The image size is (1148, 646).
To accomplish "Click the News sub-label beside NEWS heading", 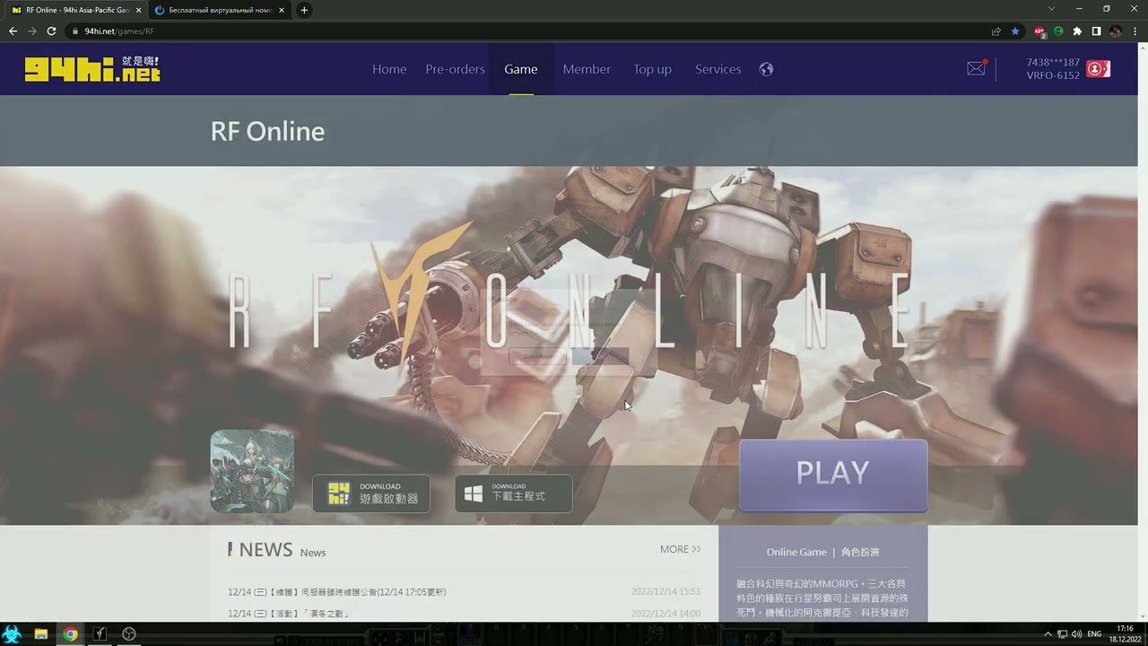I will [x=313, y=553].
